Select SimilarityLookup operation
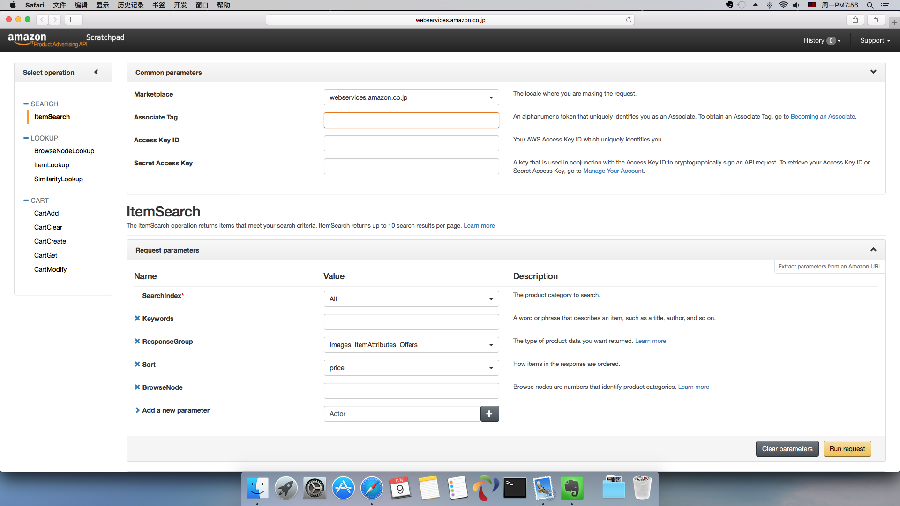The height and width of the screenshot is (506, 900). [59, 179]
